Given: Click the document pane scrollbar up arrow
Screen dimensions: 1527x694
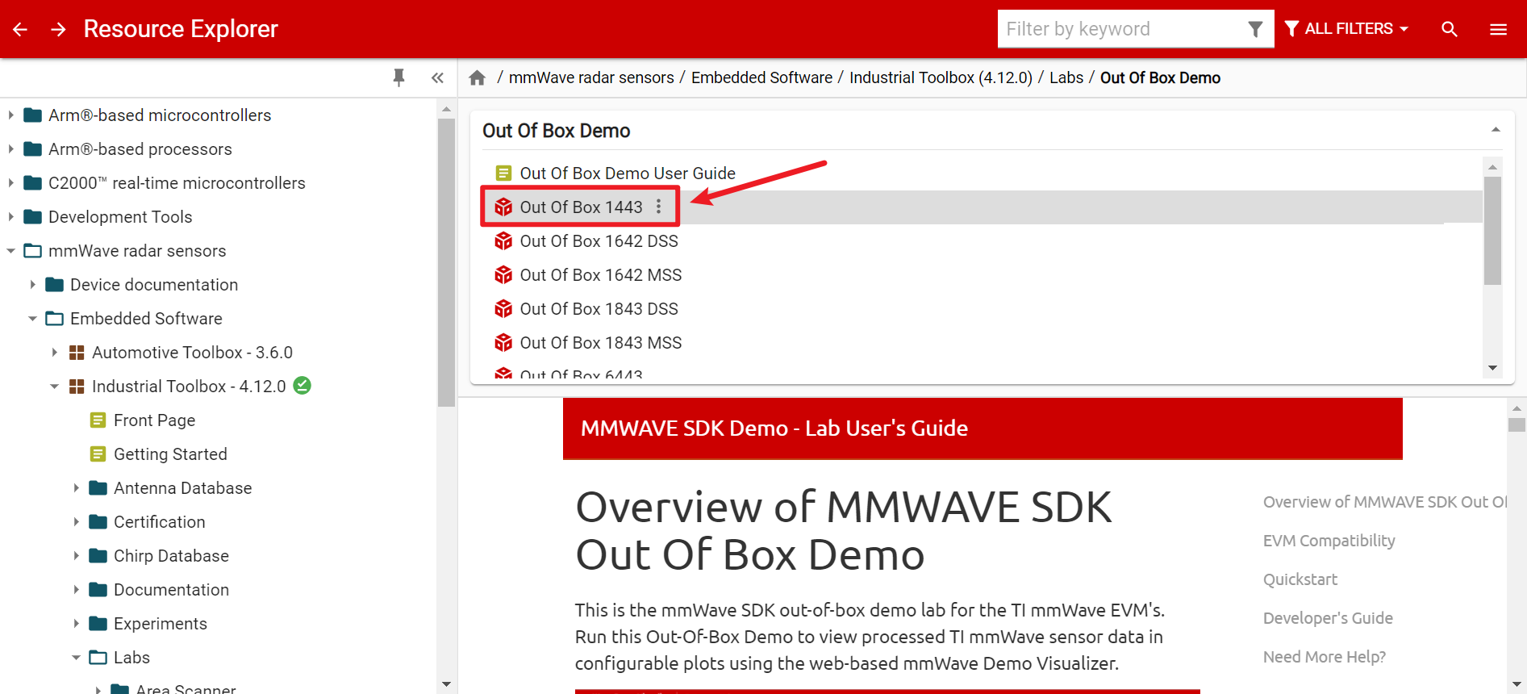Looking at the screenshot, I should coord(1517,408).
